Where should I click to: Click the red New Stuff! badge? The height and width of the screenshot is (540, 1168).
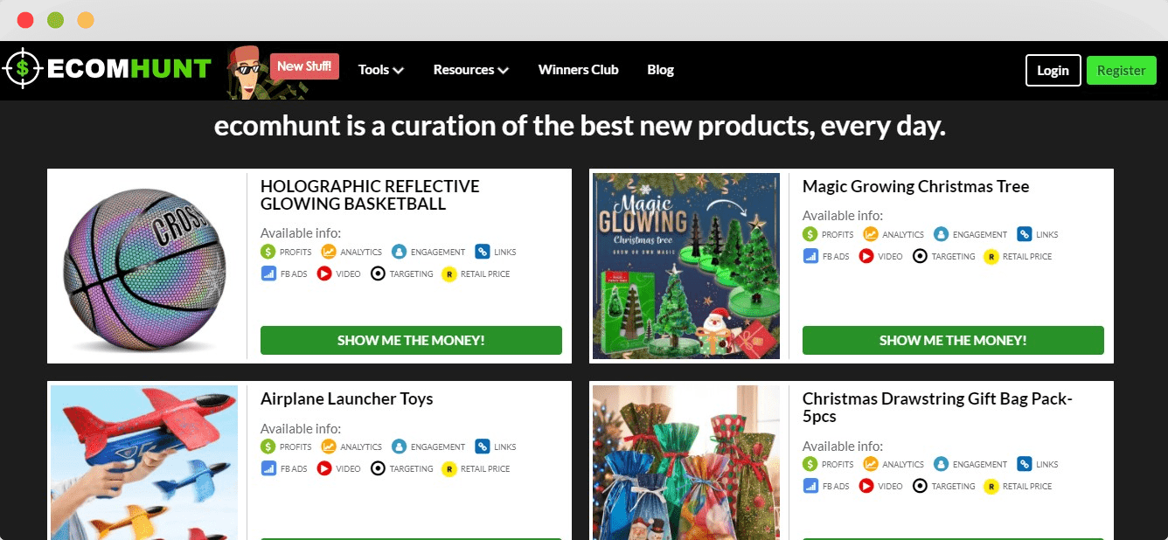pos(304,66)
